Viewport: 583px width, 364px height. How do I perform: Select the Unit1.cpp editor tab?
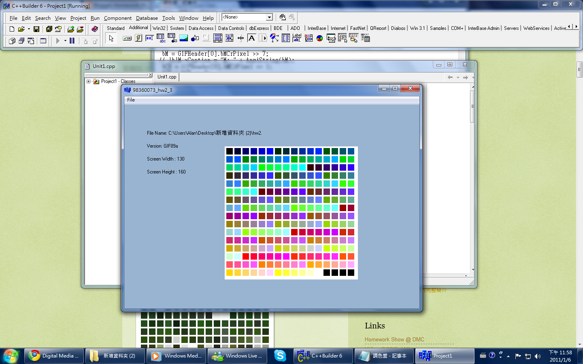click(167, 77)
